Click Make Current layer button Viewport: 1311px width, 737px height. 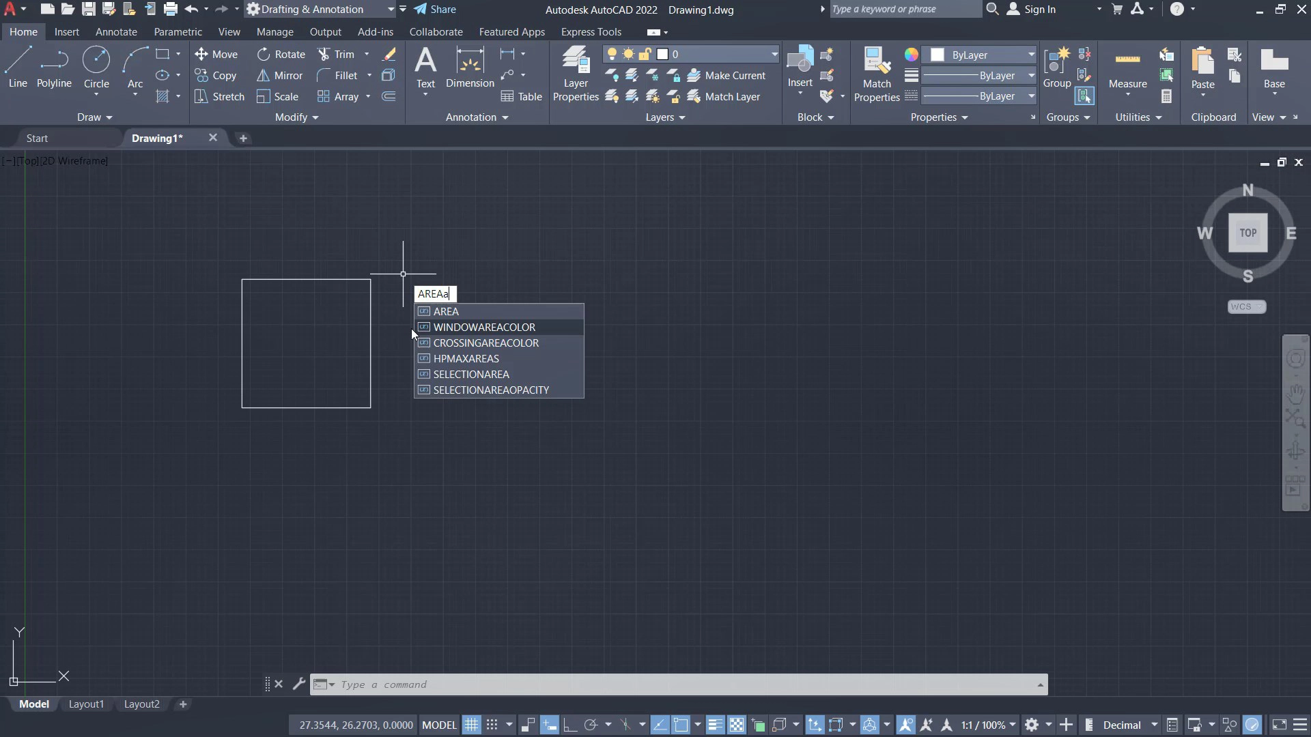727,75
